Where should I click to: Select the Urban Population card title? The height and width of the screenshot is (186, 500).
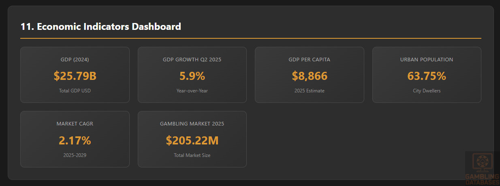click(427, 60)
